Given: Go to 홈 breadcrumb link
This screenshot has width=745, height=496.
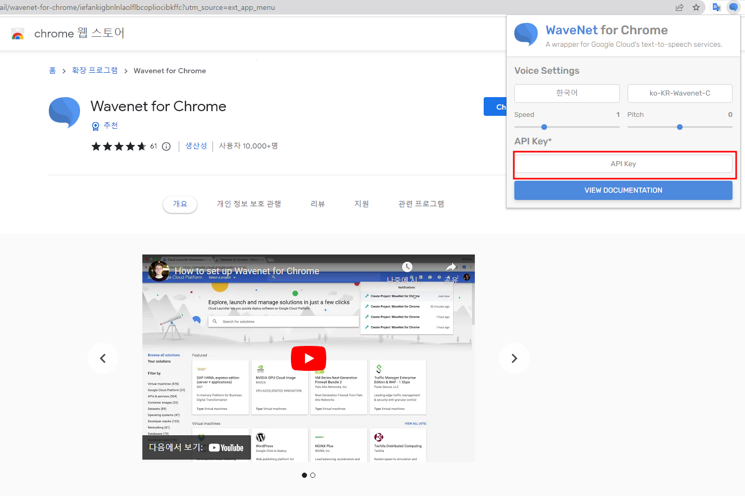Looking at the screenshot, I should click(52, 71).
